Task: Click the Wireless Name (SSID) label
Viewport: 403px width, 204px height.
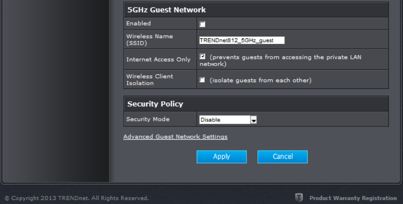Action: tap(150, 40)
